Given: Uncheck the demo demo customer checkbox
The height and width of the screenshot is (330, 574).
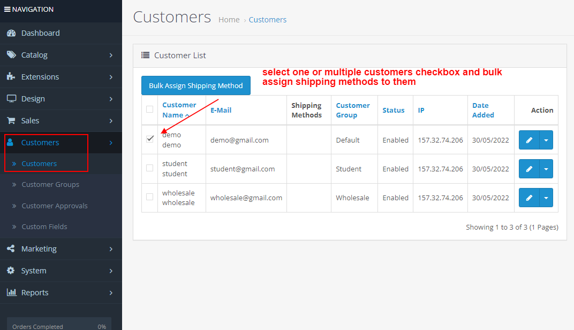Looking at the screenshot, I should [x=149, y=139].
